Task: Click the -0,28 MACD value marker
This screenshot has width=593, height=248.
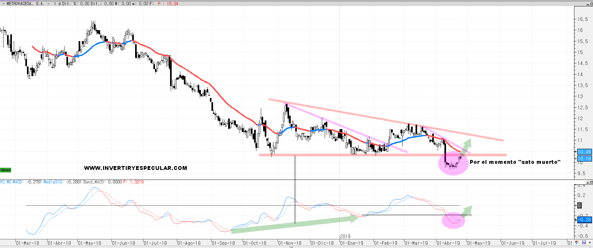Action: (584, 220)
